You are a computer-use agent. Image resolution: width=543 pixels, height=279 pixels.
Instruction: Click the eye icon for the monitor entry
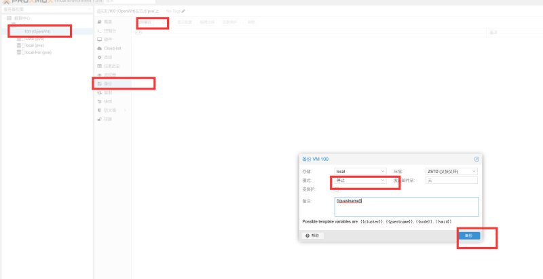click(x=99, y=75)
